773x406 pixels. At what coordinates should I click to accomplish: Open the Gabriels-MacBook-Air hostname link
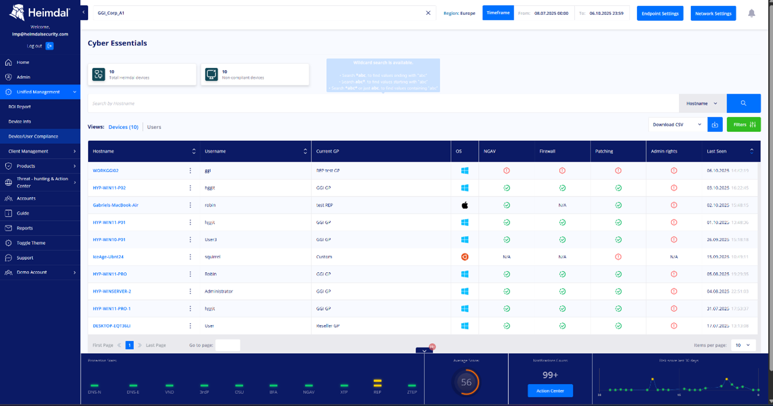[115, 205]
